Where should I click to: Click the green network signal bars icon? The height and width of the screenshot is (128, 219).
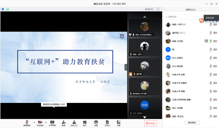(x=8, y=9)
